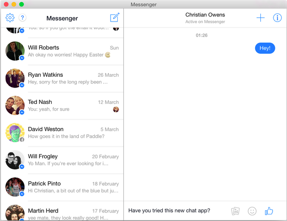This screenshot has height=221, width=287.
Task: Click David Weston's cartoon avatar
Action: tap(15, 133)
